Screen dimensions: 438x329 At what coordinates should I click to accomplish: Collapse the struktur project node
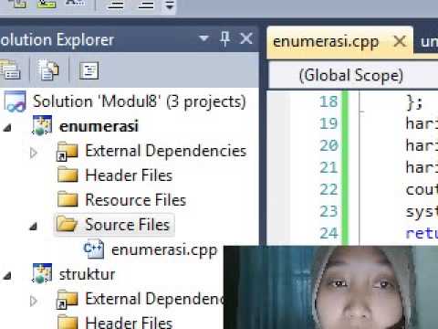point(7,276)
